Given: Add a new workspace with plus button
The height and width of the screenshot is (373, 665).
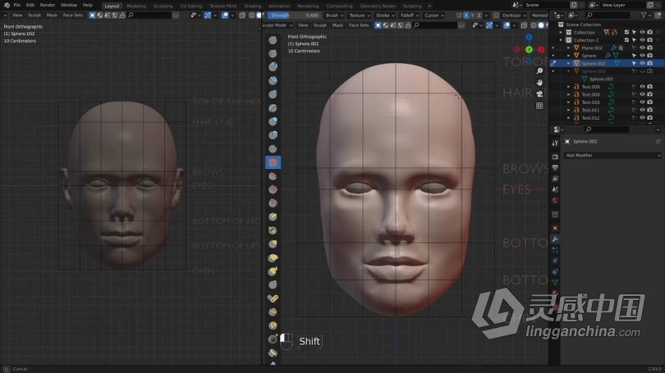Looking at the screenshot, I should pos(429,6).
